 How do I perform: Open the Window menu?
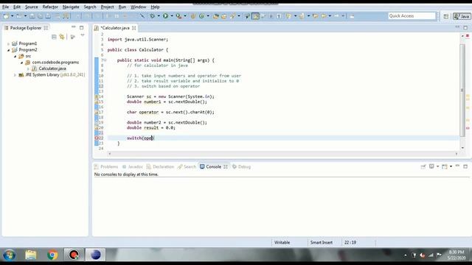click(138, 7)
